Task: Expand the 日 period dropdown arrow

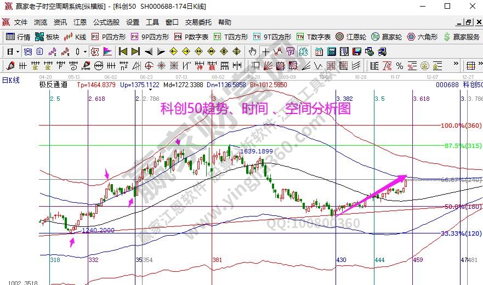Action: coord(18,52)
